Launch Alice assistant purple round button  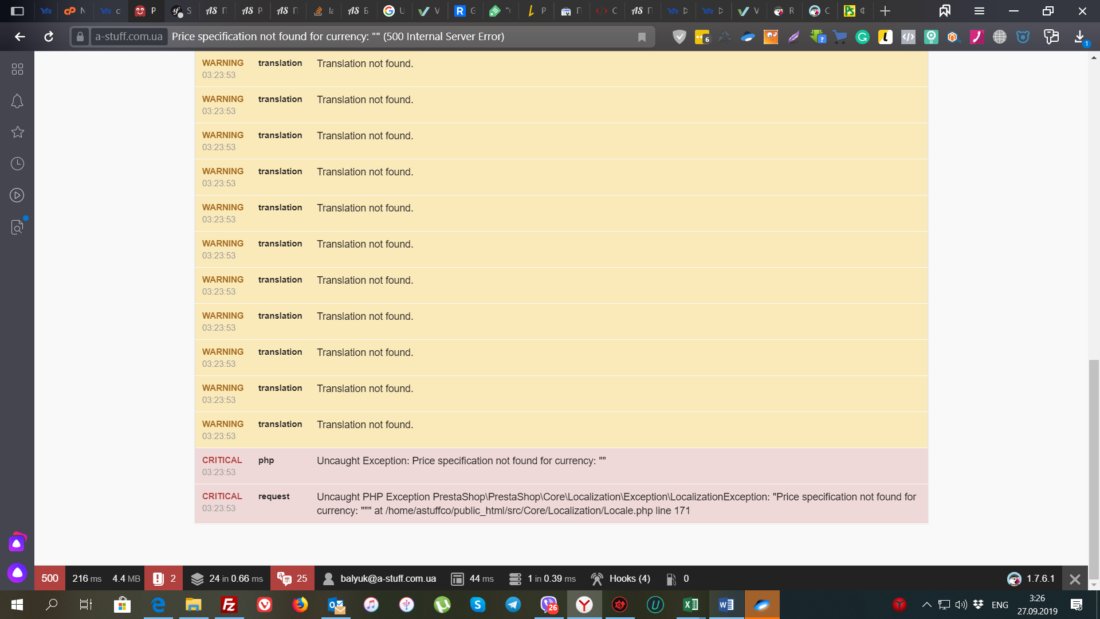pyautogui.click(x=17, y=573)
